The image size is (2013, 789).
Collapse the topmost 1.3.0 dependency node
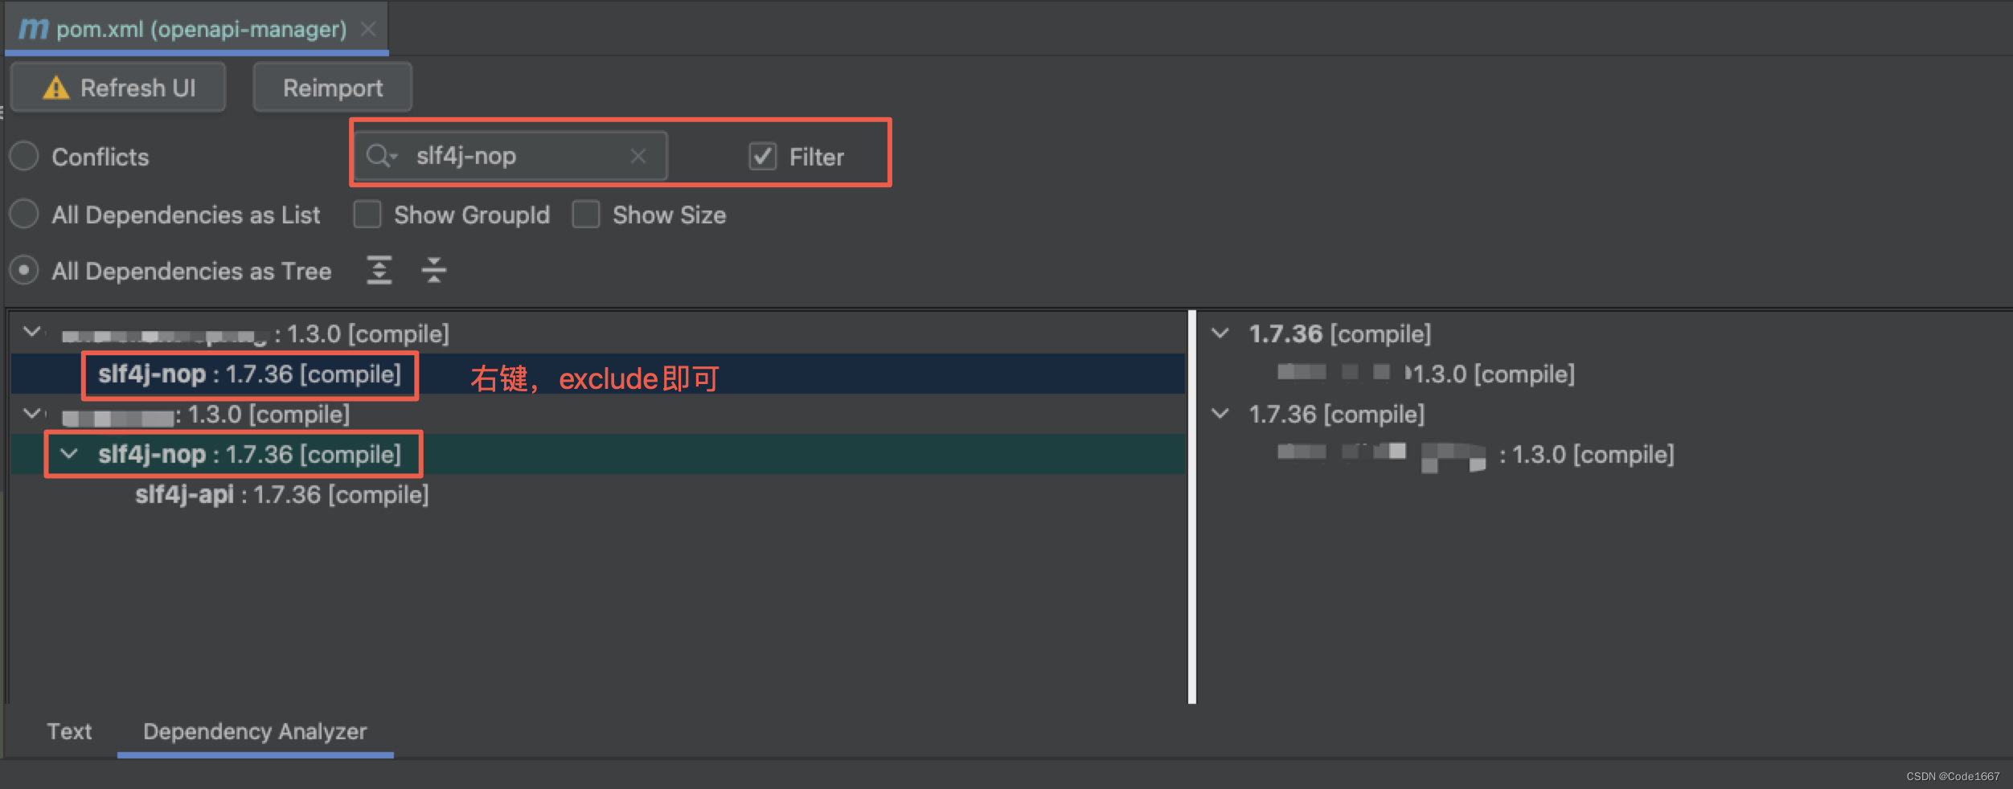click(x=32, y=333)
